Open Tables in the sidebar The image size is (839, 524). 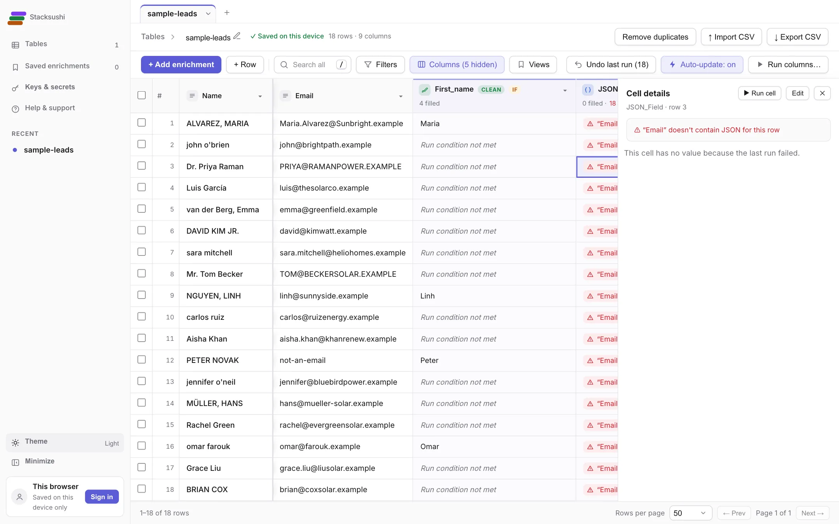65,44
